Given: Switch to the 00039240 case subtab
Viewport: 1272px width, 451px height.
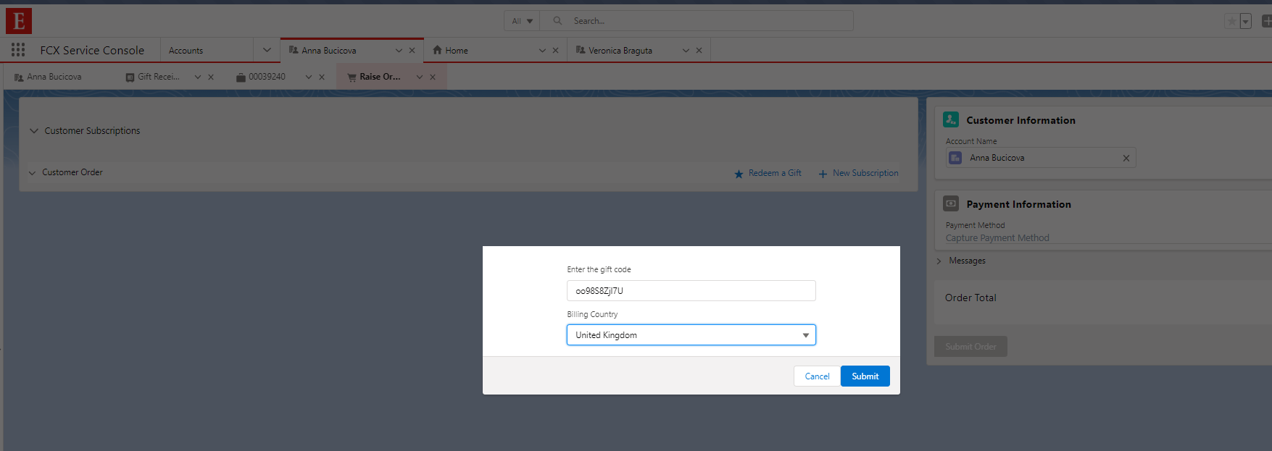Looking at the screenshot, I should pyautogui.click(x=266, y=77).
